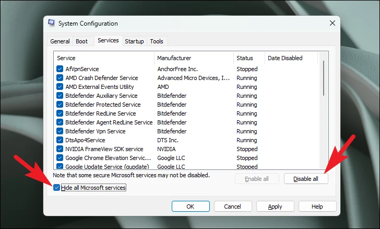
Task: Click the DTS Inc. manufacturer cell
Action: (x=168, y=140)
